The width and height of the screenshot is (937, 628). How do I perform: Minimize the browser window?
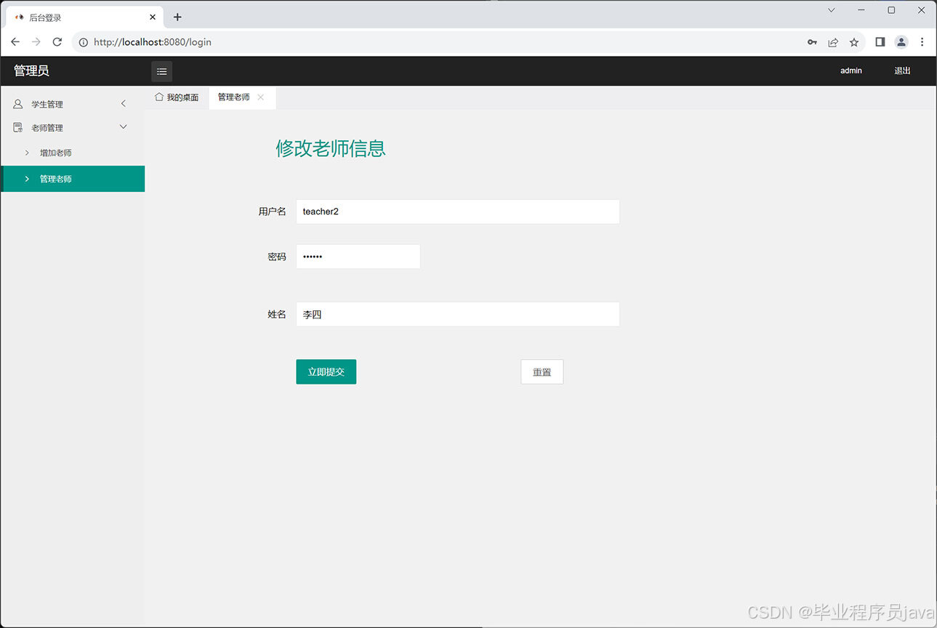(x=861, y=10)
